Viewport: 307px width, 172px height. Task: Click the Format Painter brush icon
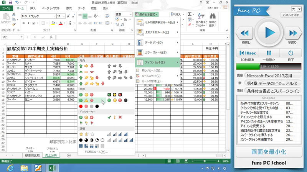(x=14, y=25)
